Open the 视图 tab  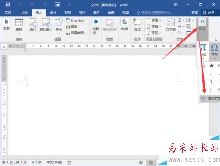[126, 12]
